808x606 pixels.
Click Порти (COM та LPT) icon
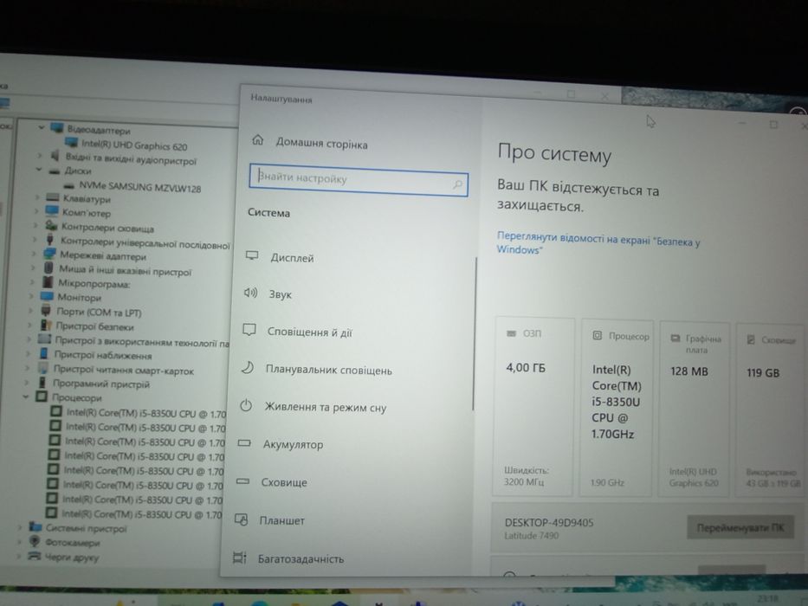click(x=46, y=310)
